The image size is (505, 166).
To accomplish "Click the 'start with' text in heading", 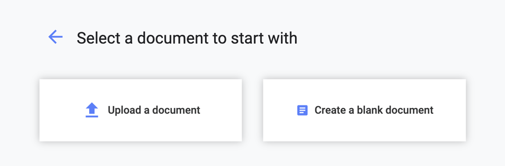I will pyautogui.click(x=264, y=38).
